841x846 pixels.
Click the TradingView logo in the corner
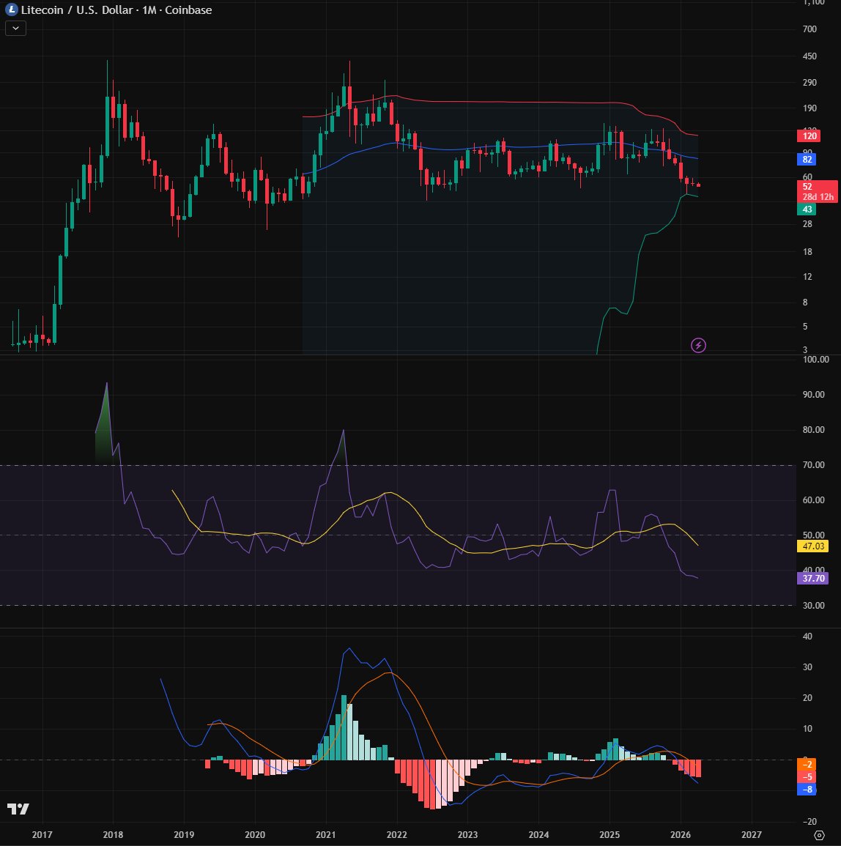tap(18, 809)
